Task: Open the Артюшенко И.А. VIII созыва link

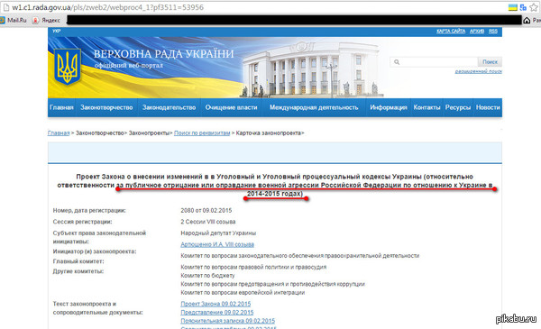Action: [217, 244]
